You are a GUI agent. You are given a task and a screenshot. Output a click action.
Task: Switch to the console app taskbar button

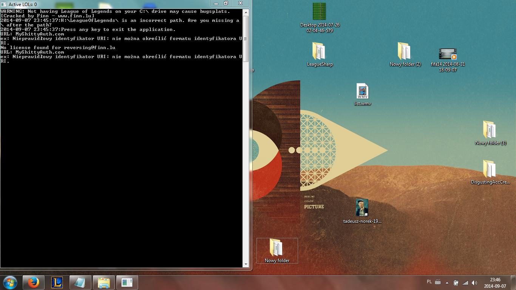click(x=127, y=282)
